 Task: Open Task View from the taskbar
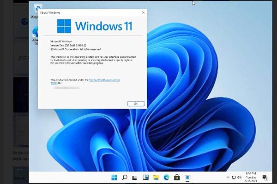[x=135, y=177]
